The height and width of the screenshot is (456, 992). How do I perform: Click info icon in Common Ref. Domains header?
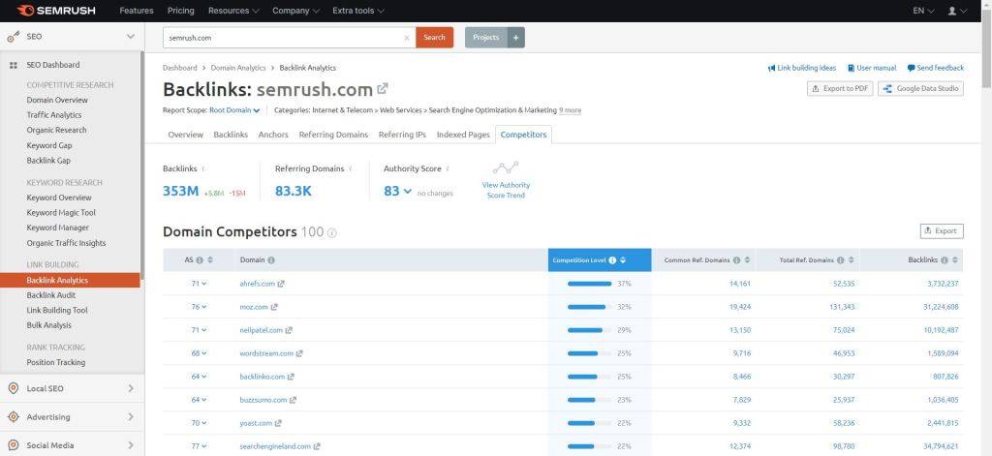pos(736,259)
